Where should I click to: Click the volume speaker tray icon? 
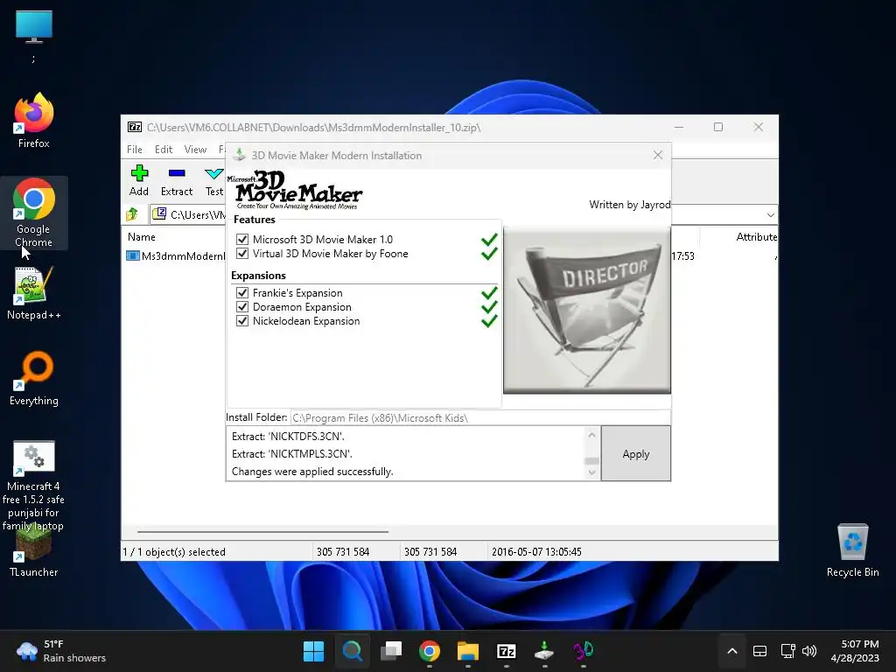809,651
